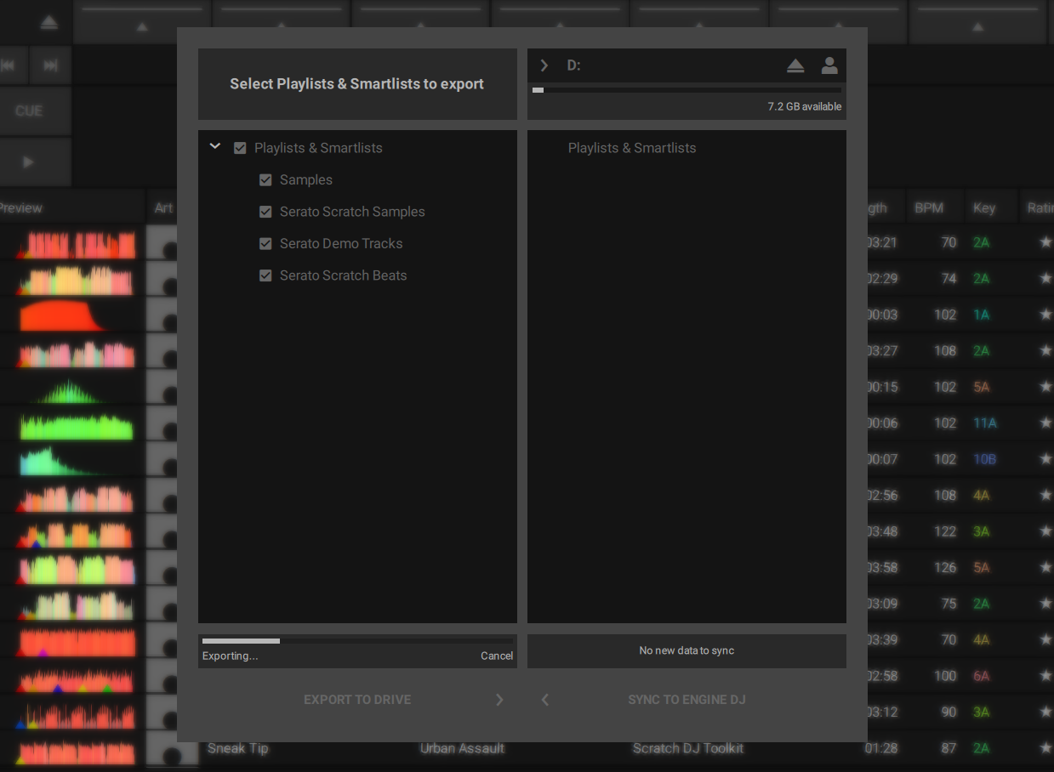Screen dimensions: 1054x772
Task: Click the export progress bar
Action: tap(357, 641)
